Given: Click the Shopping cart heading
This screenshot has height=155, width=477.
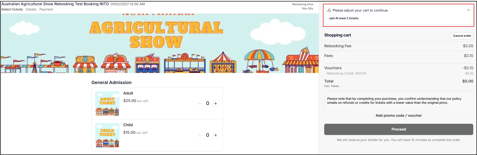Looking at the screenshot, I should pos(337,35).
